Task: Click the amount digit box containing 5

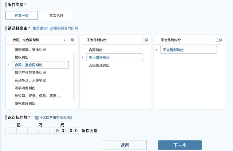Action: (x=58, y=131)
